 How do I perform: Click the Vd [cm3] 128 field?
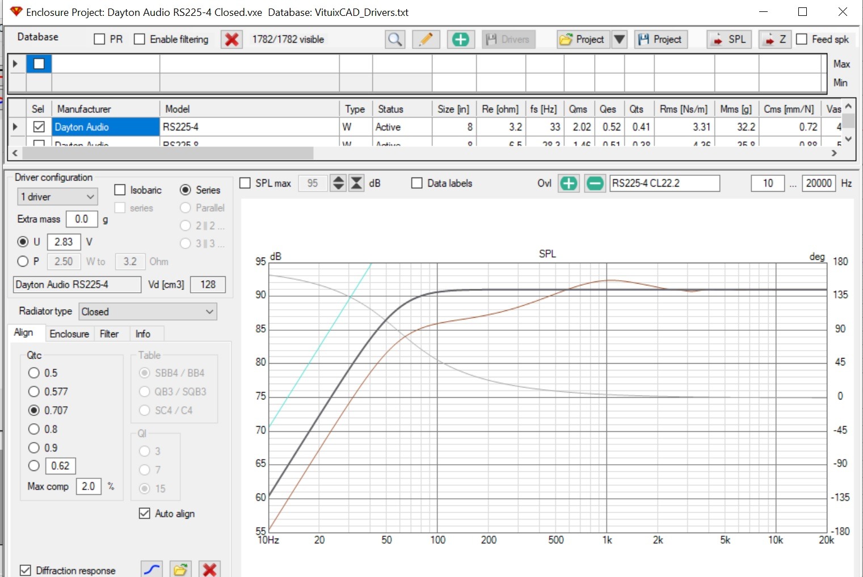208,284
